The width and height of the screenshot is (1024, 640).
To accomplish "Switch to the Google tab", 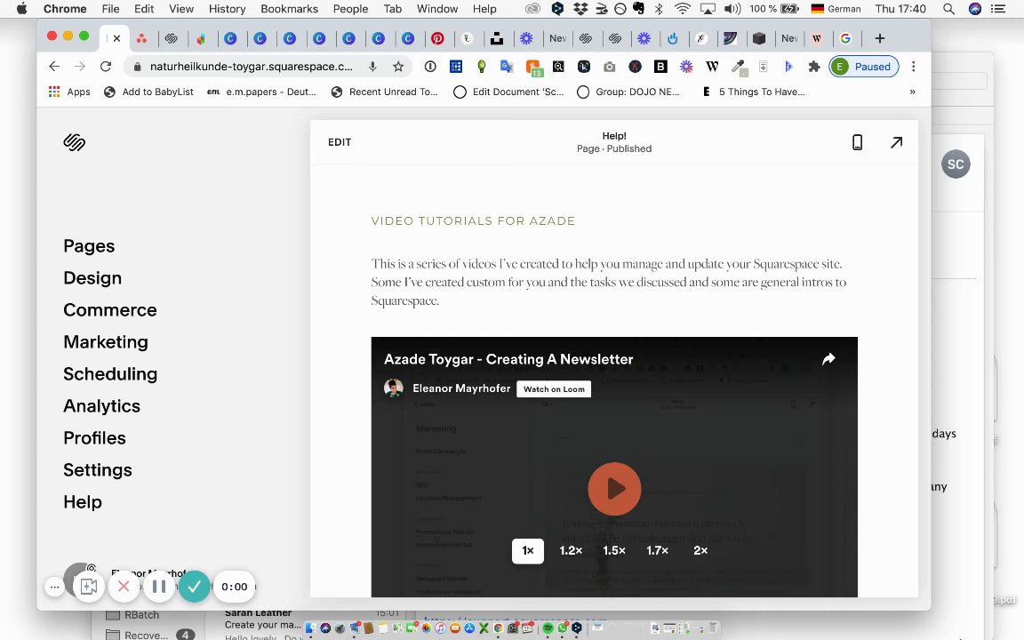I will (x=845, y=38).
